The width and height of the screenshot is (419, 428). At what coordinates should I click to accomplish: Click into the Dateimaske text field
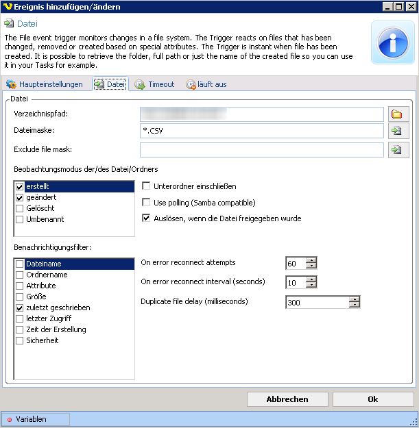[x=261, y=131]
